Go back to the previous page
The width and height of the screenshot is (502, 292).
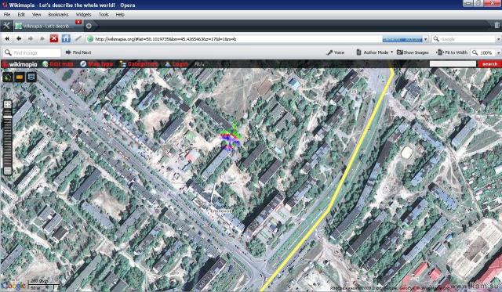coord(19,38)
